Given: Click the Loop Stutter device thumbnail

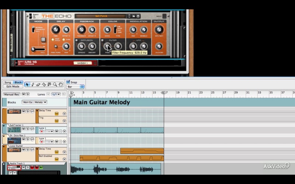Looking at the screenshot, I should point(14,150).
